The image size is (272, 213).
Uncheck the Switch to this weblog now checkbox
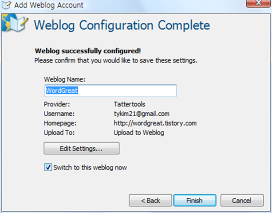47,168
